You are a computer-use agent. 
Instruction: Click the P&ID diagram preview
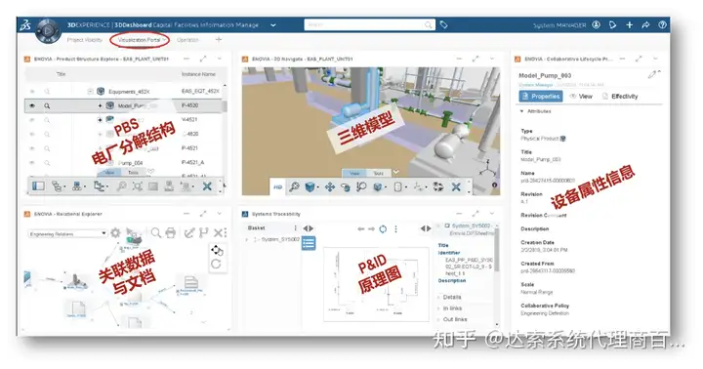(x=376, y=284)
